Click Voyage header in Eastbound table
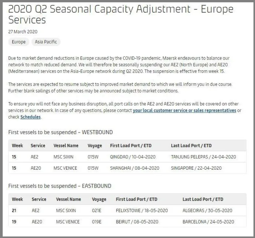255x238 pixels. point(99,200)
